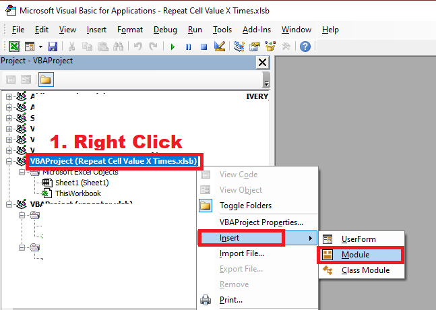Collapse VBAProject (Repeat Cell Value X Times.xlsb) node
Viewport: 436px width, 310px height.
pos(9,161)
